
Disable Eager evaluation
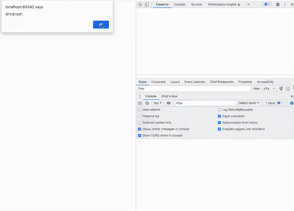(x=219, y=116)
